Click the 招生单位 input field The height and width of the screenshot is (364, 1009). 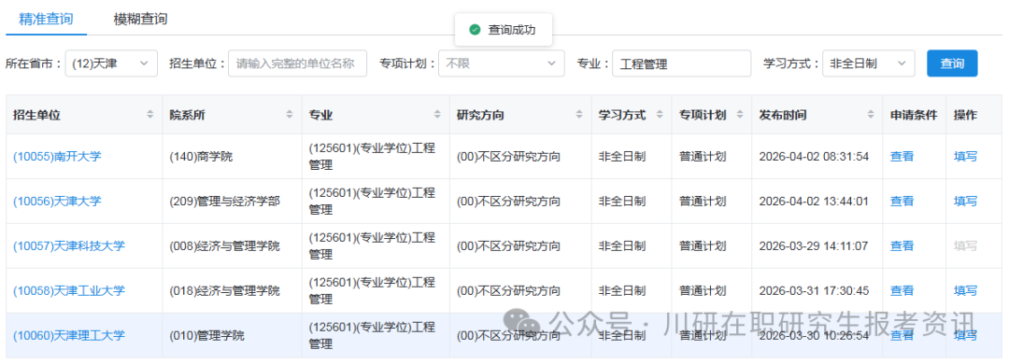[297, 63]
